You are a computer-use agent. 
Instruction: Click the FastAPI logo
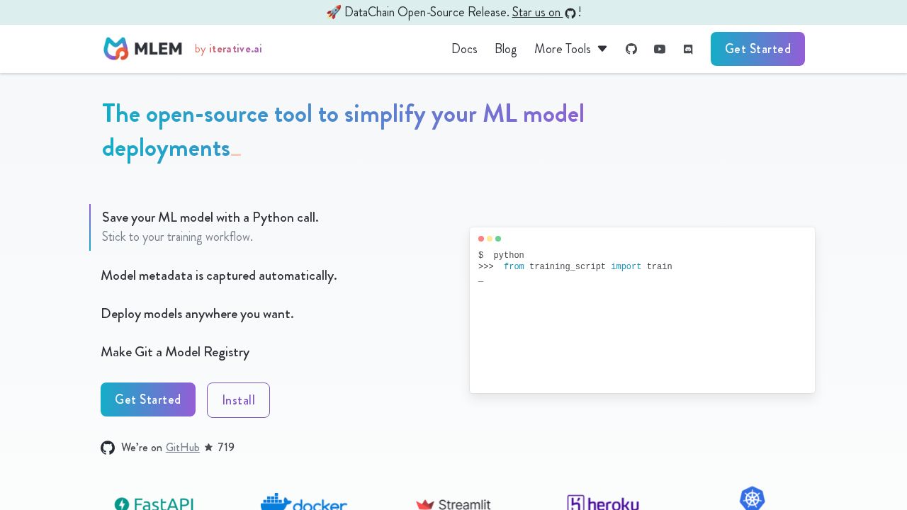154,504
